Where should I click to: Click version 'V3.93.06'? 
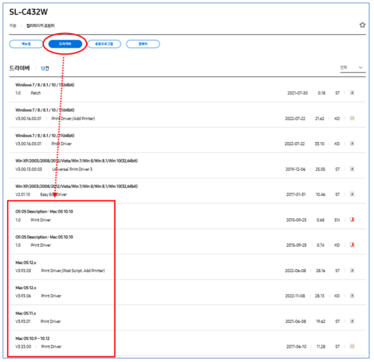(23, 296)
